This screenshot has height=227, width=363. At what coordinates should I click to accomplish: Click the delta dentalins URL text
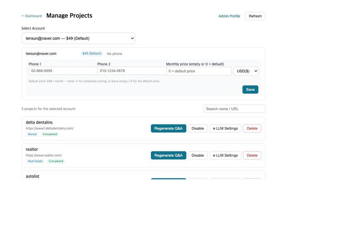[x=50, y=128]
